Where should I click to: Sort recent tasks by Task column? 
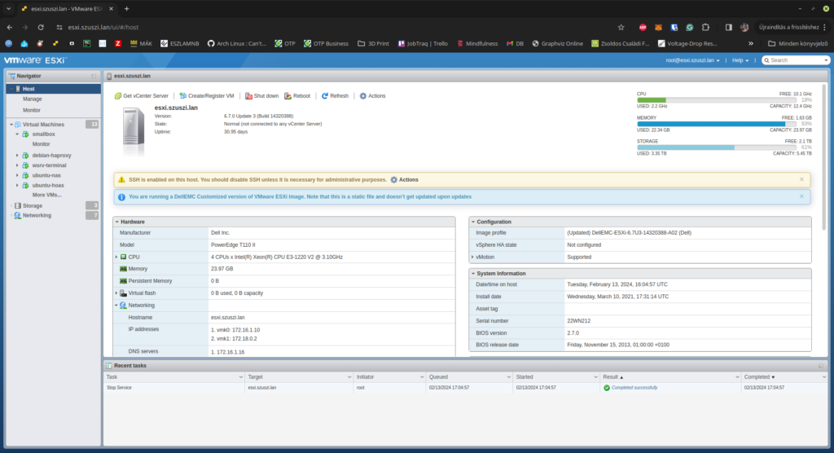(174, 377)
